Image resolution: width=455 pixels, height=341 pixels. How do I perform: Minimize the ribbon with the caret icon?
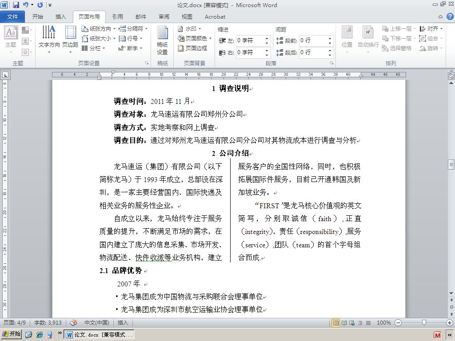coord(440,17)
